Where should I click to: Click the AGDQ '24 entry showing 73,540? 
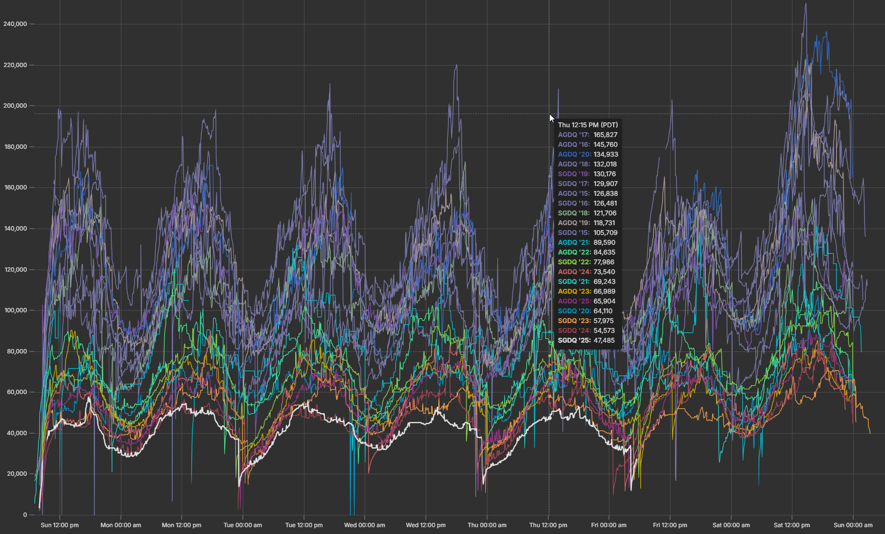pos(586,272)
